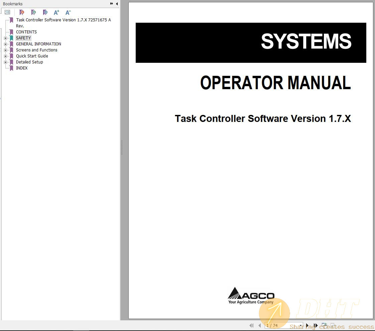
Task: Open the page number dropdown arrow
Action: pos(300,325)
